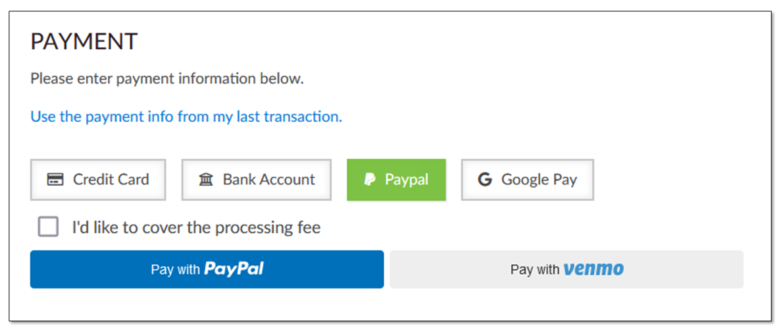Click the PayPal wordmark on blue button
This screenshot has width=781, height=332.
click(234, 269)
